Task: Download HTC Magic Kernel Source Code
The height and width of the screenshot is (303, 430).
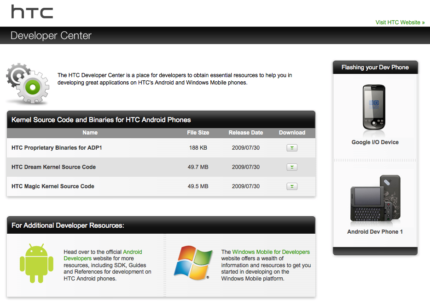Action: tap(292, 186)
